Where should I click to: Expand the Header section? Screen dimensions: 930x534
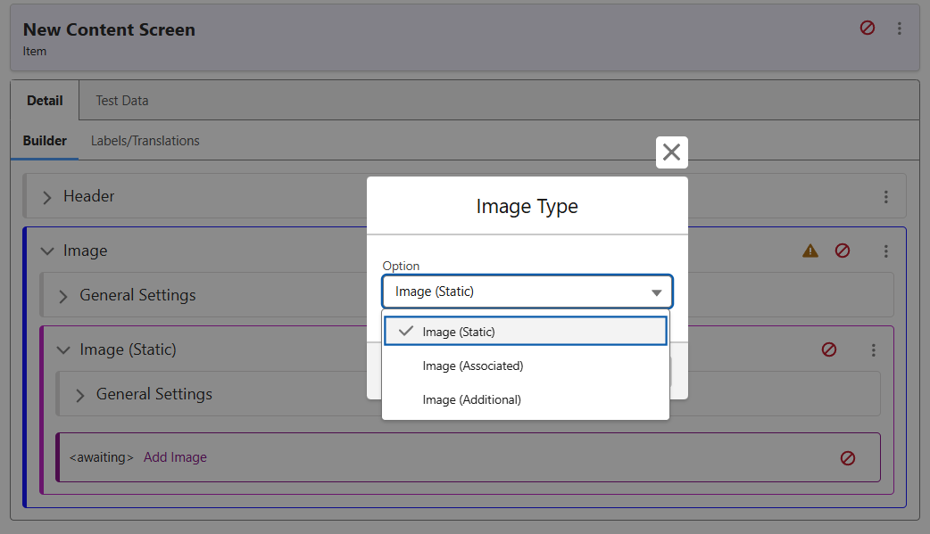[47, 197]
